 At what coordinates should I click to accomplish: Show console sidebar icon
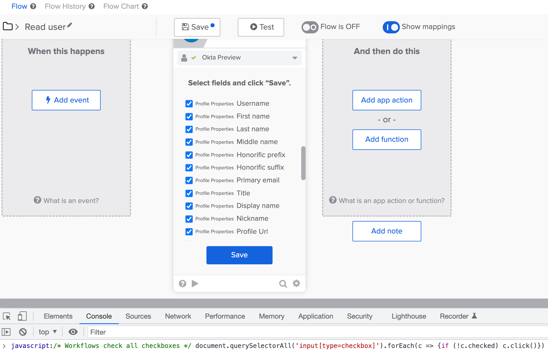(6, 332)
